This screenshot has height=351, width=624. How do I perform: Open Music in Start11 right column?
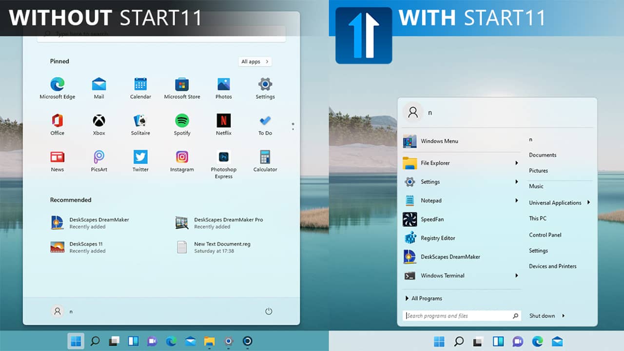pos(536,186)
